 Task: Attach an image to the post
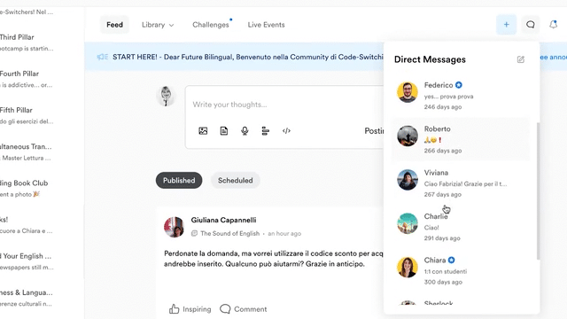[203, 131]
